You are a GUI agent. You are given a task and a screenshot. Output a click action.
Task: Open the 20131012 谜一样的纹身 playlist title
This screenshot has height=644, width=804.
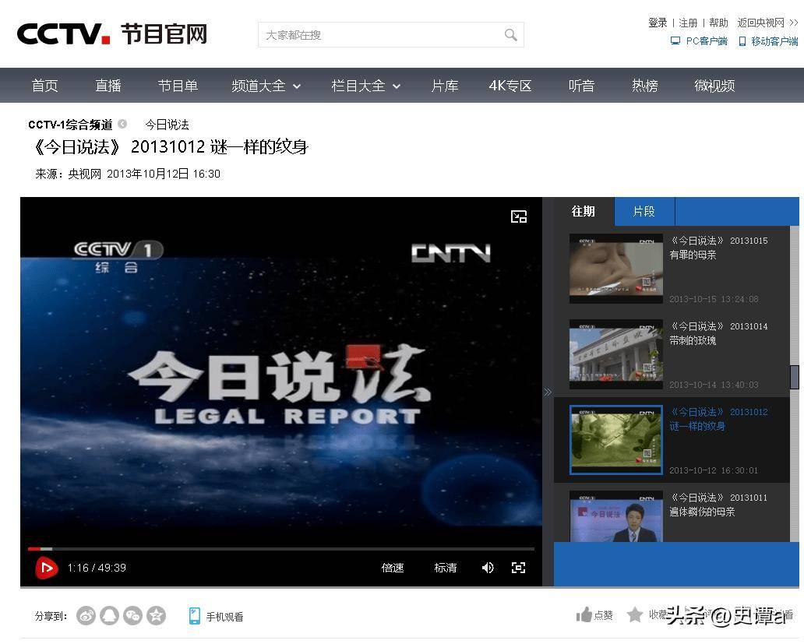pos(719,419)
